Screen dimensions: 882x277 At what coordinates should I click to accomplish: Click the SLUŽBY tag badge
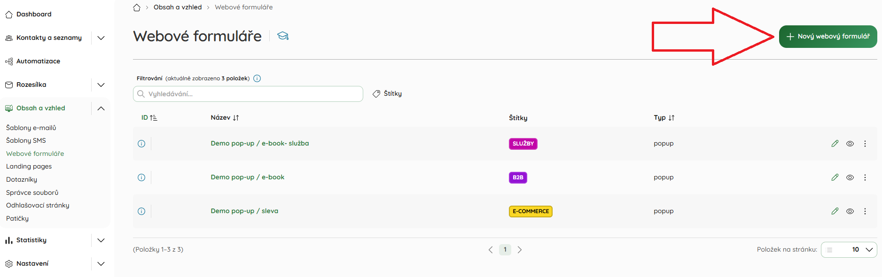[523, 144]
